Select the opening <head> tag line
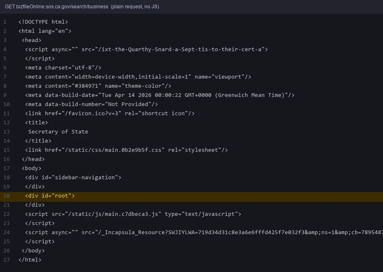 (x=32, y=40)
